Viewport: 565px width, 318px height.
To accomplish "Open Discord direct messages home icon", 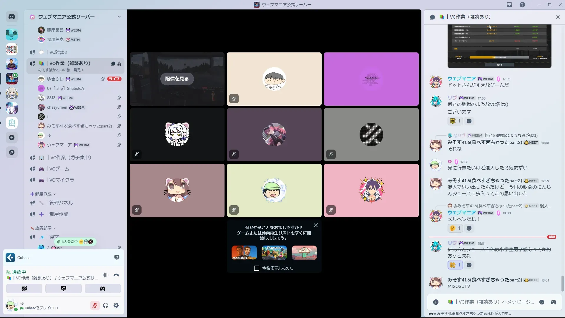I will (12, 17).
